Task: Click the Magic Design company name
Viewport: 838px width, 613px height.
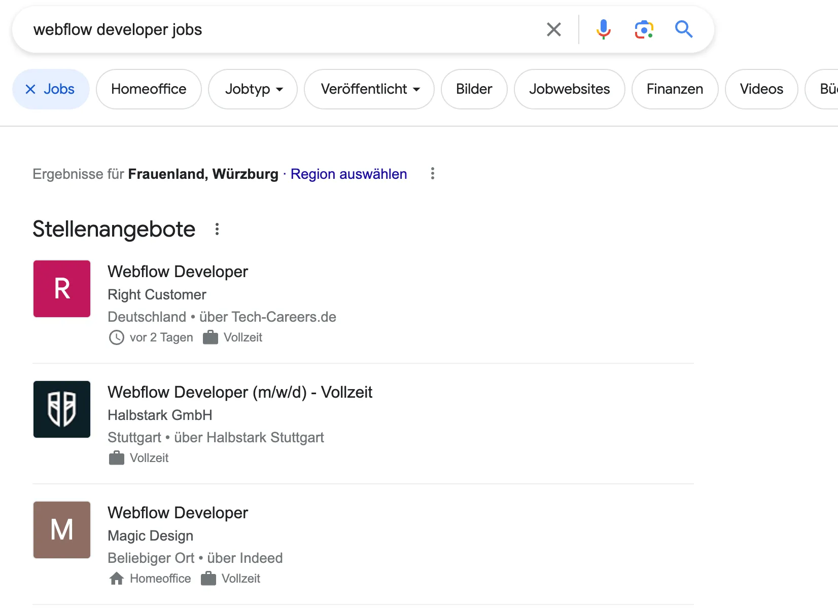Action: (150, 535)
